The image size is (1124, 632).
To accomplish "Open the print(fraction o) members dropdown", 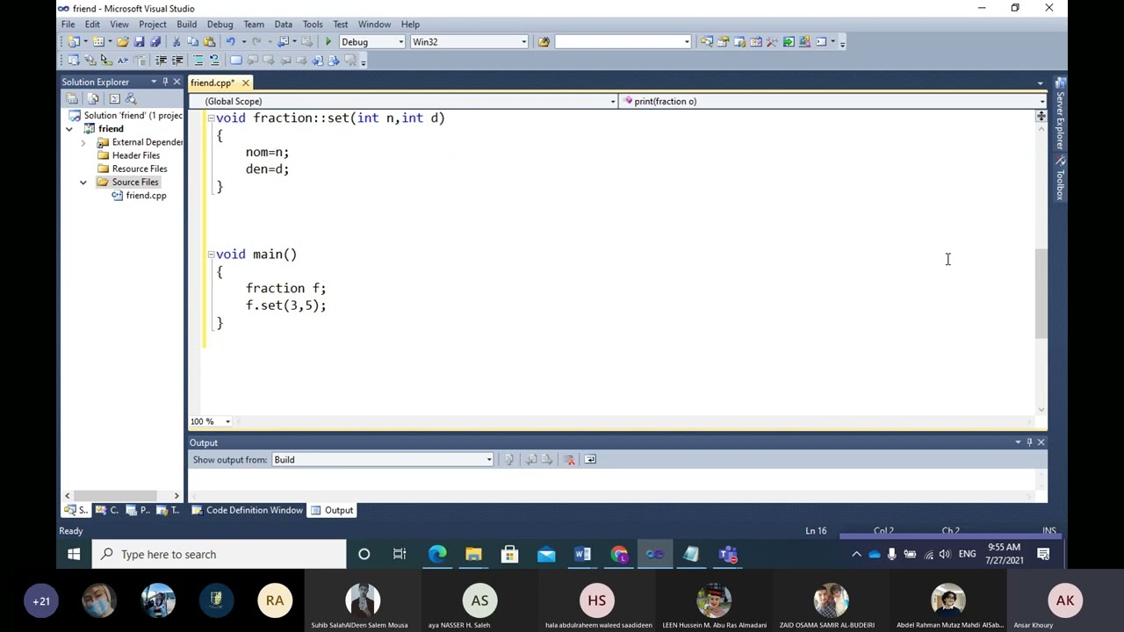I will click(1041, 101).
